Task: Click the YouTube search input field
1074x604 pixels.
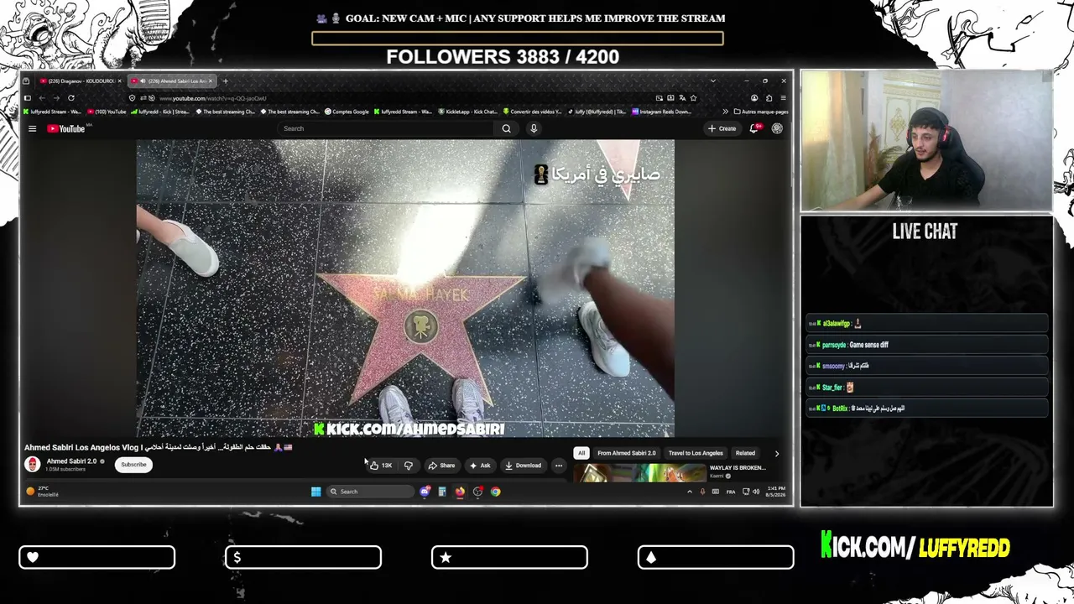Action: (387, 128)
